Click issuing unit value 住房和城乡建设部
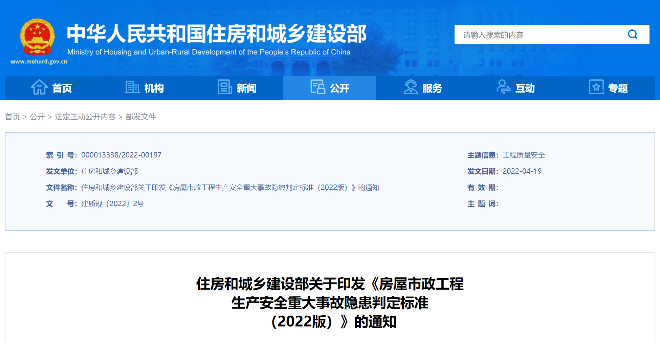The image size is (660, 343). point(110,171)
